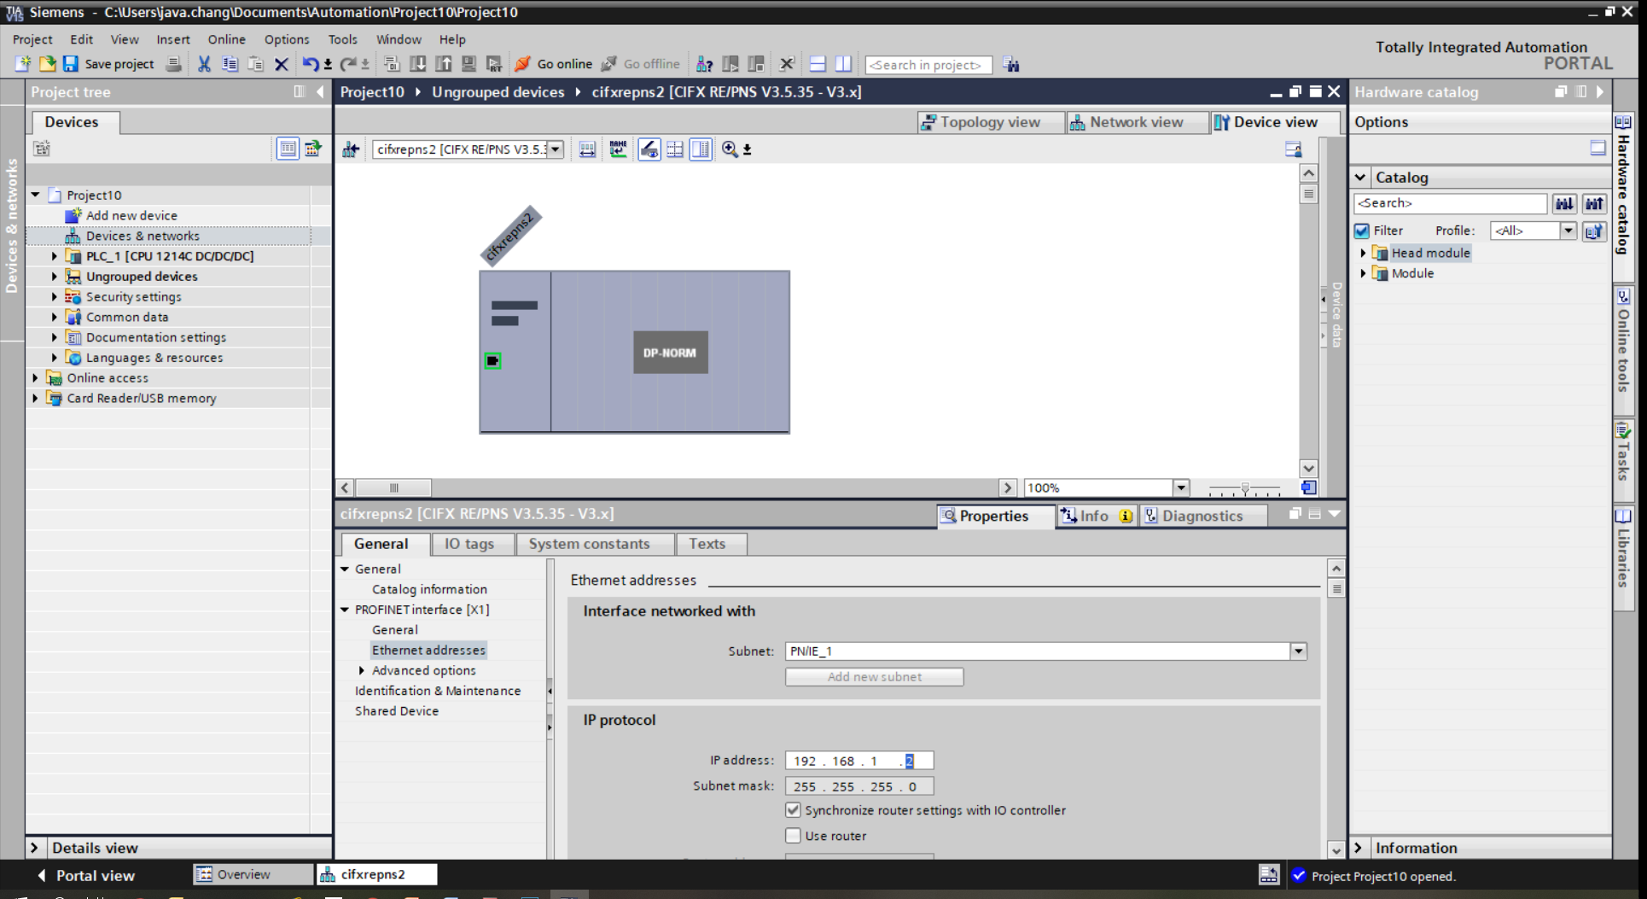Click the Add new subnet button
1647x899 pixels.
click(874, 677)
